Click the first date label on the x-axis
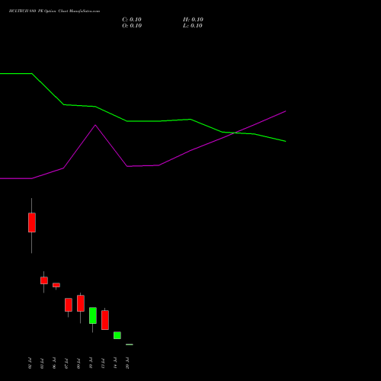Screen dimensions: 381x381 click(30, 363)
